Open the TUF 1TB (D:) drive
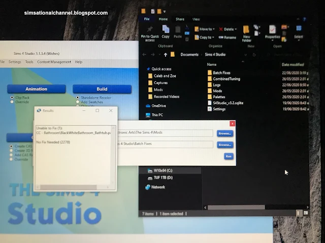This screenshot has width=325, height=243. click(160, 178)
